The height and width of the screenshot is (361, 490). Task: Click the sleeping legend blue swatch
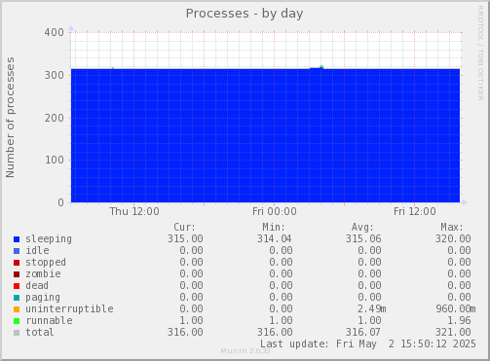coord(17,239)
